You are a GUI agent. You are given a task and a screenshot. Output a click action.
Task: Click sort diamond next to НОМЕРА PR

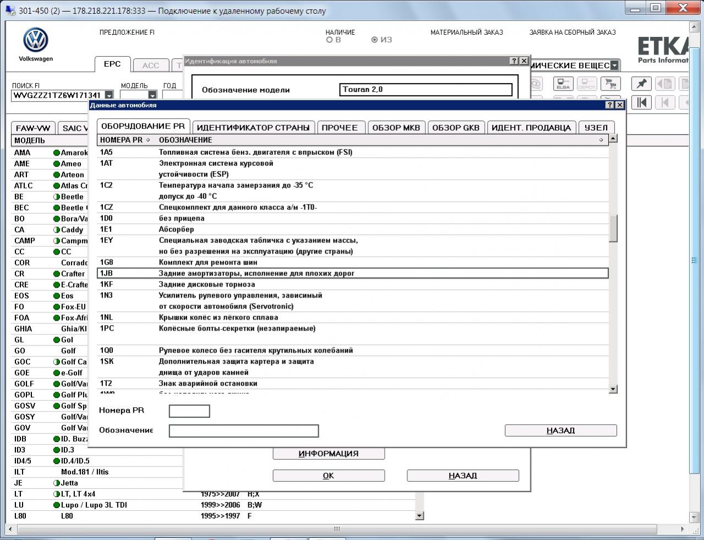[x=148, y=140]
